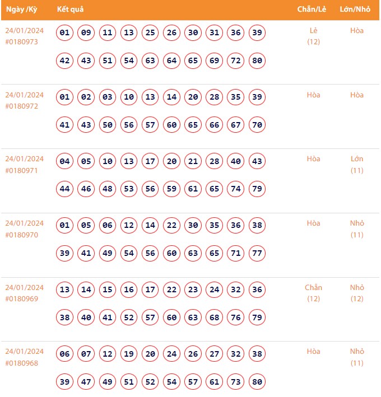Open draw #0180970 details
The width and height of the screenshot is (381, 397).
click(x=21, y=235)
